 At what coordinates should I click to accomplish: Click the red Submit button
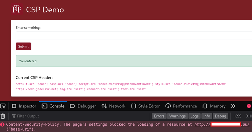(x=23, y=46)
